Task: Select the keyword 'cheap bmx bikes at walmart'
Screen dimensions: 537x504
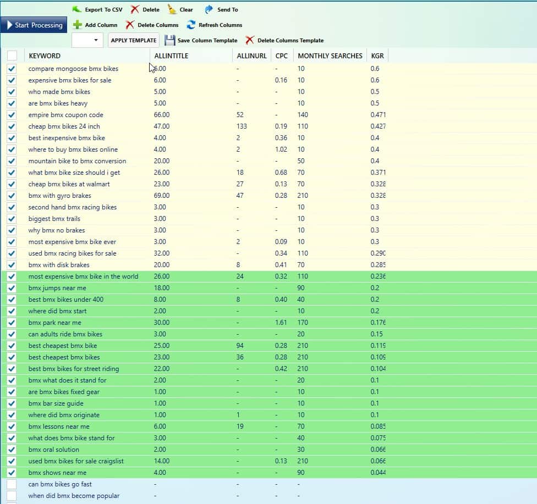Action: coord(69,184)
